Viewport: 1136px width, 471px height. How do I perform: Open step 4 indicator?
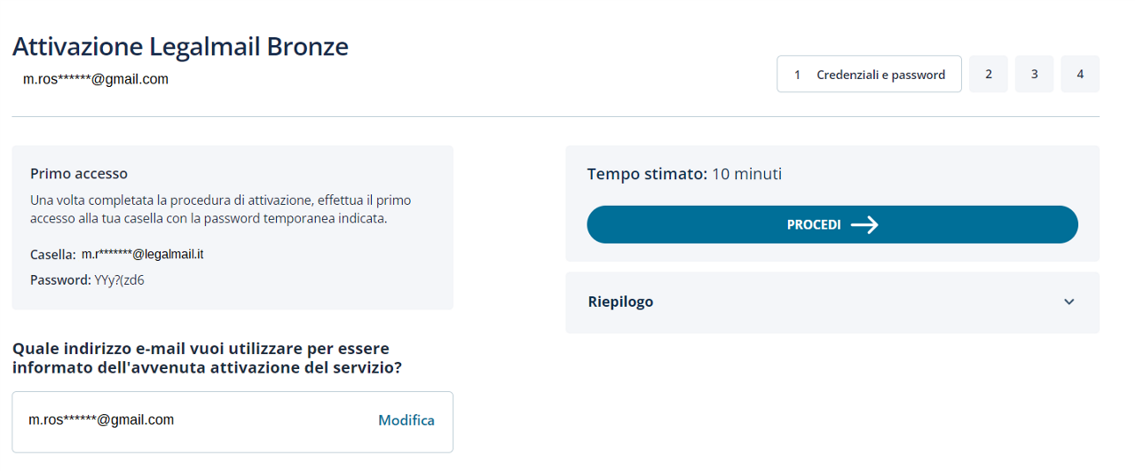click(x=1080, y=75)
